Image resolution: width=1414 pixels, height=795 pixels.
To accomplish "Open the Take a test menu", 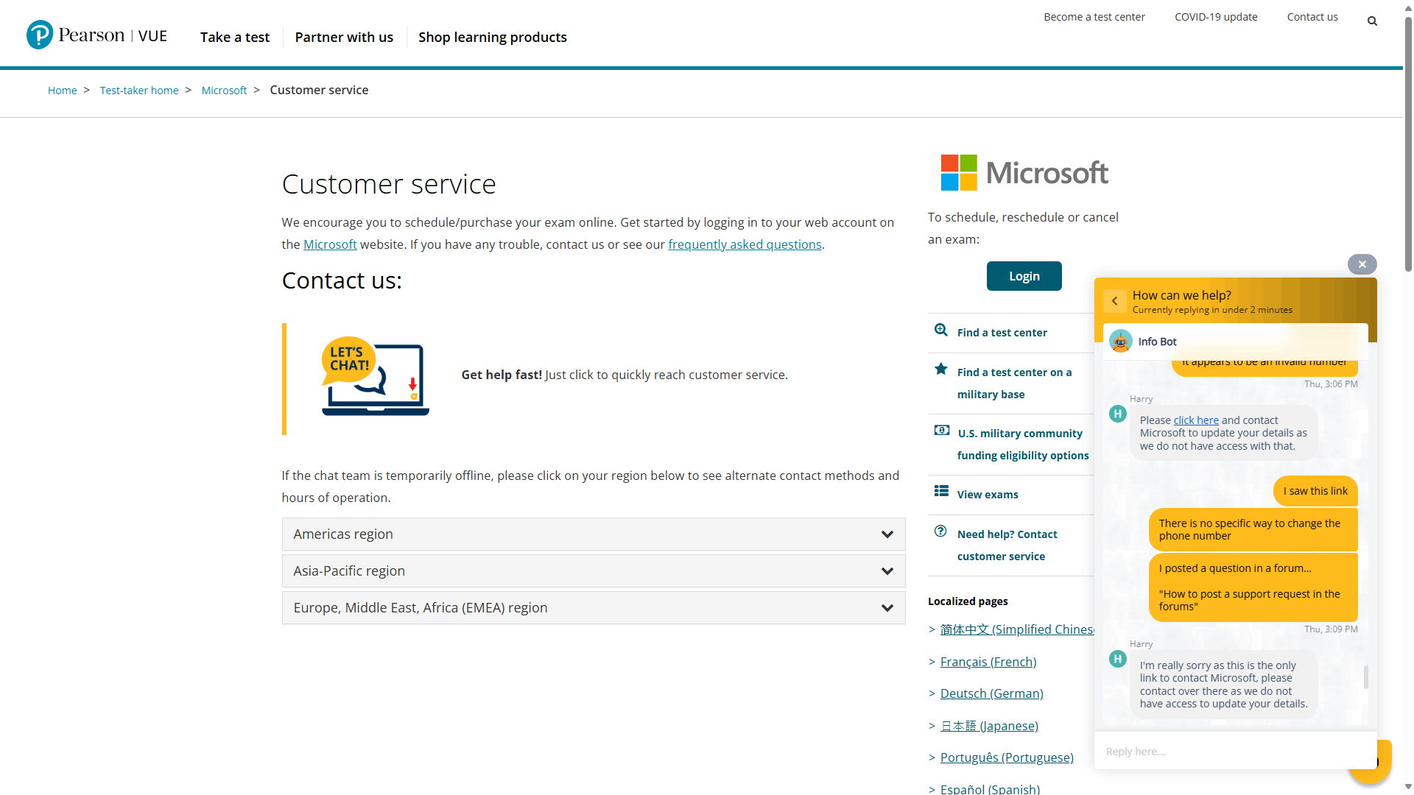I will coord(235,37).
